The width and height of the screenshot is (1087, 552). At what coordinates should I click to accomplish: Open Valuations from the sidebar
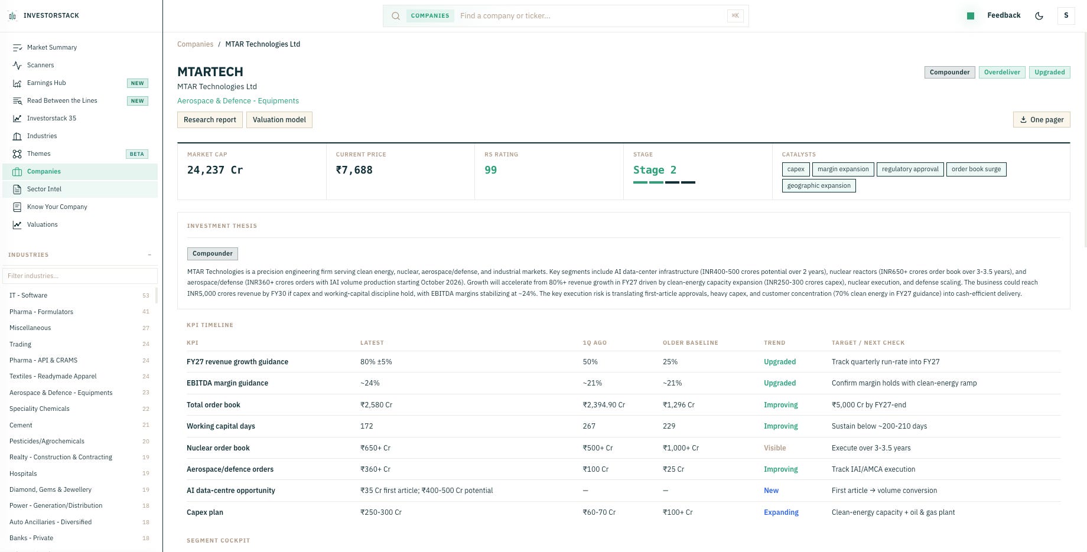pyautogui.click(x=80, y=224)
